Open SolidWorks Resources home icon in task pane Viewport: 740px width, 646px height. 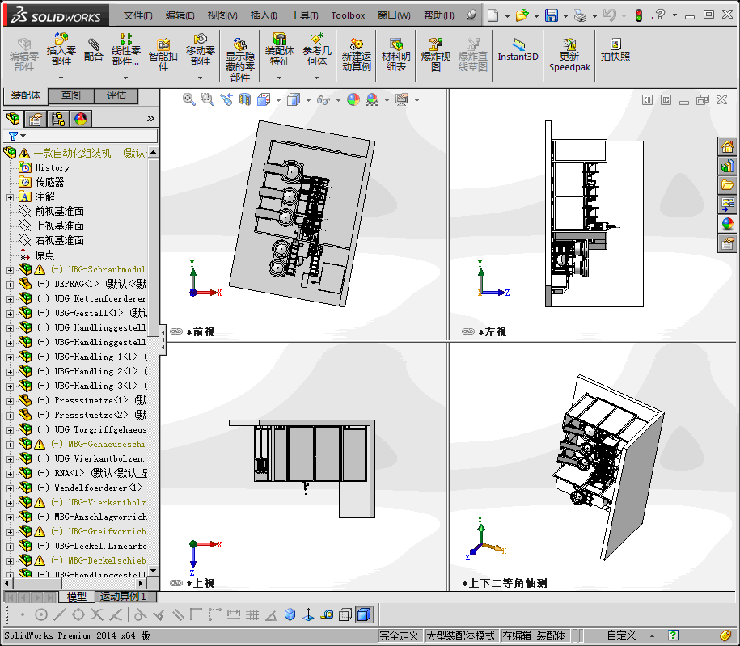727,146
